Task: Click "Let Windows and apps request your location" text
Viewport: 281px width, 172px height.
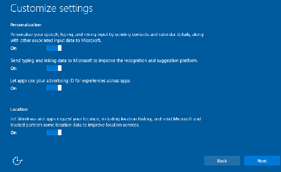Action: [105, 119]
